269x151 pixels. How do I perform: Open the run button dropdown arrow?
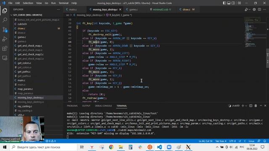click(250, 10)
